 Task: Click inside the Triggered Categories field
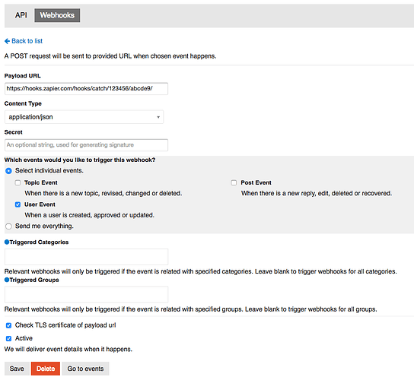pos(86,257)
